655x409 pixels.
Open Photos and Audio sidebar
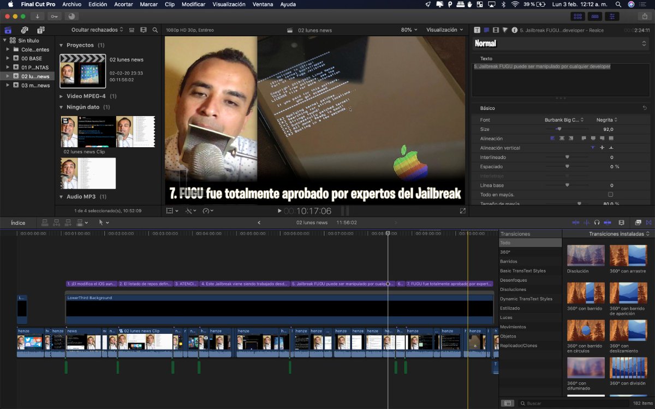coord(25,30)
